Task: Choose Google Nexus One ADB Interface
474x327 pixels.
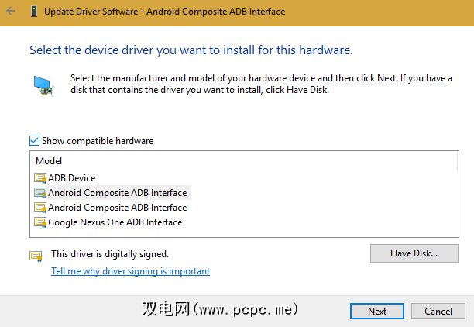Action: 115,222
